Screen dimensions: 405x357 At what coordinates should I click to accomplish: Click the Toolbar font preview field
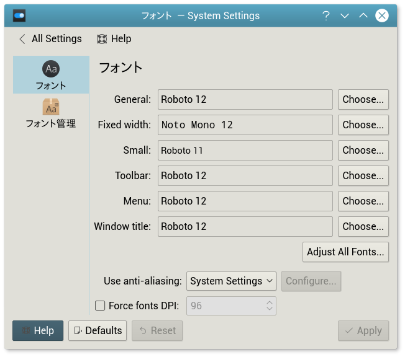click(x=245, y=175)
